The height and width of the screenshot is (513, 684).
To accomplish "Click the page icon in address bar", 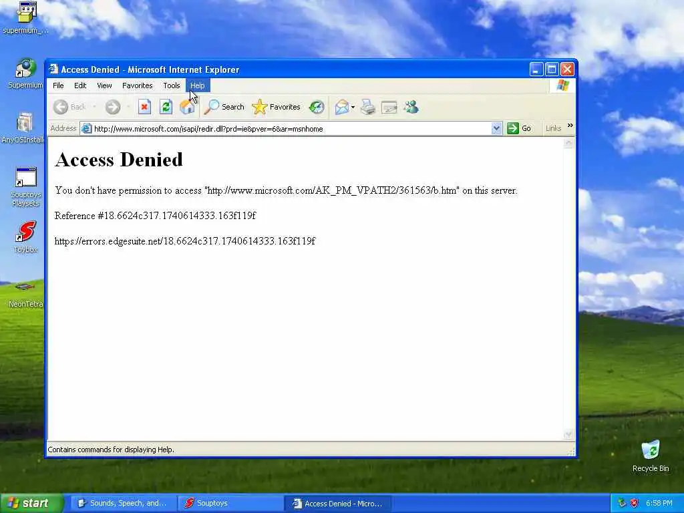I will (87, 129).
